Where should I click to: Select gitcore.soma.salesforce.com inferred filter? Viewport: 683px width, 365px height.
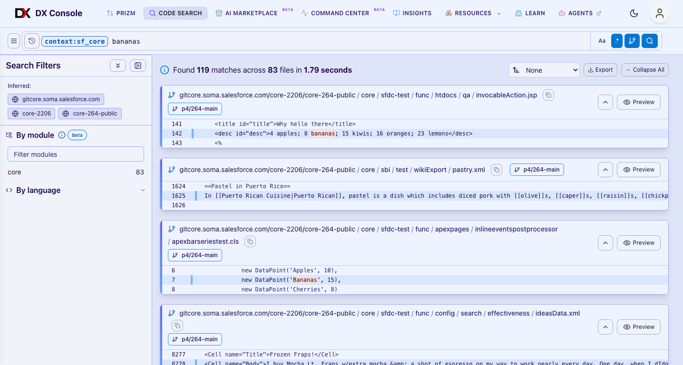[x=56, y=99]
